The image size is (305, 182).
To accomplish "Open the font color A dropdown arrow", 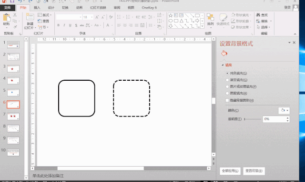I will 112,25.
